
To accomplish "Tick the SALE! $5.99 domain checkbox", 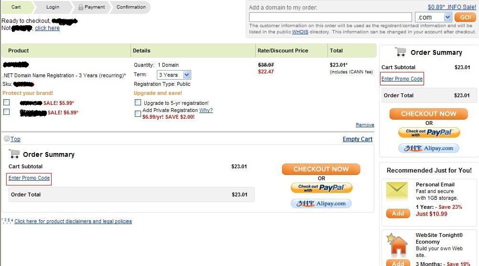I will click(6, 102).
